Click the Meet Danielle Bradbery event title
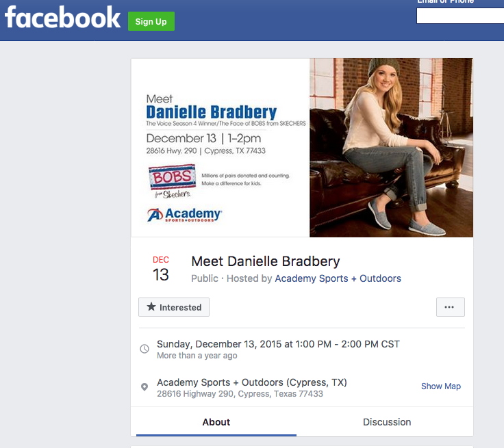This screenshot has height=448, width=504. click(x=266, y=261)
